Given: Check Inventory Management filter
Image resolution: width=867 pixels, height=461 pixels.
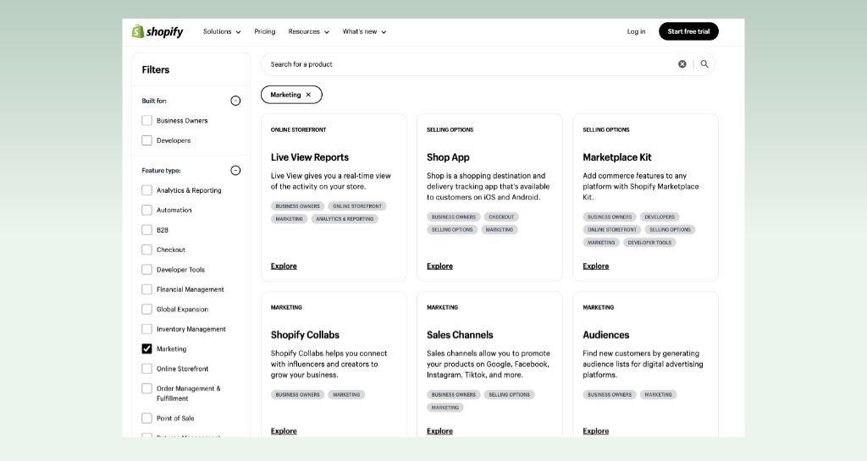Looking at the screenshot, I should pyautogui.click(x=146, y=329).
